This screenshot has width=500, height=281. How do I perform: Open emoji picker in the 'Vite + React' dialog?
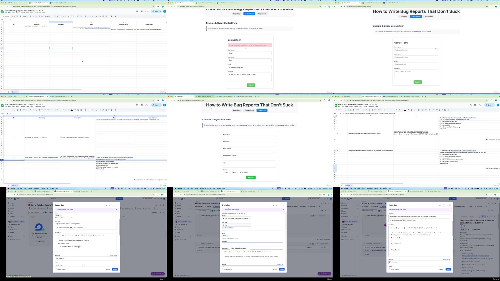91,235
